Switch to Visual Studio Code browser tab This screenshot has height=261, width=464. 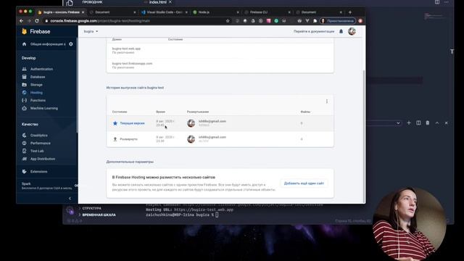[165, 12]
